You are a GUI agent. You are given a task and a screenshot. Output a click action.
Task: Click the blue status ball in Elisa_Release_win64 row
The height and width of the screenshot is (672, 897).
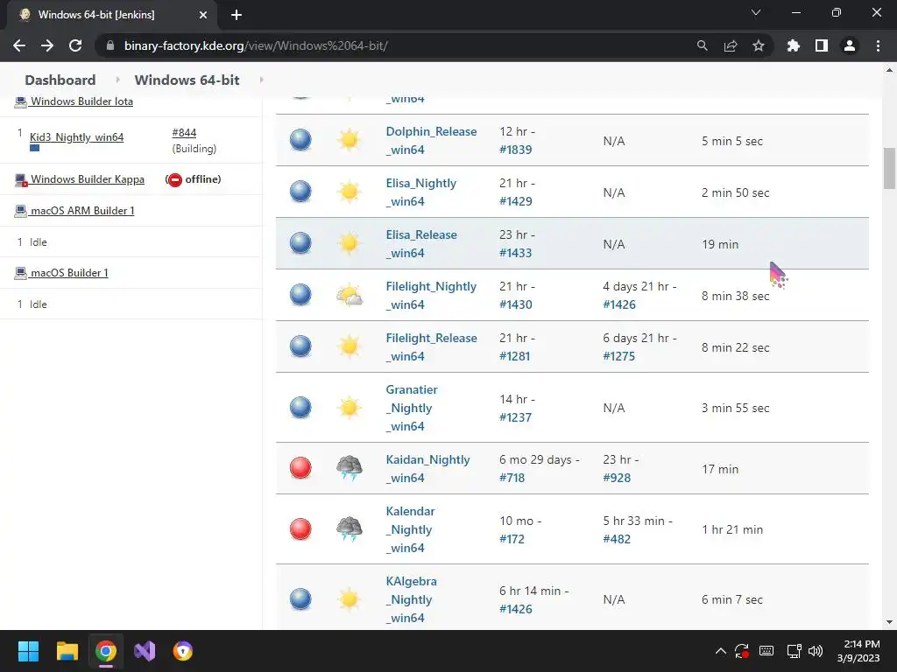[x=300, y=243]
